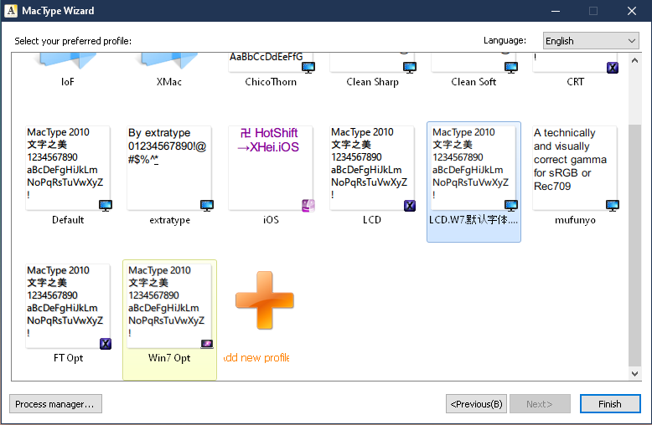The width and height of the screenshot is (652, 425).
Task: Go back with the Previous(B) button
Action: (x=476, y=404)
